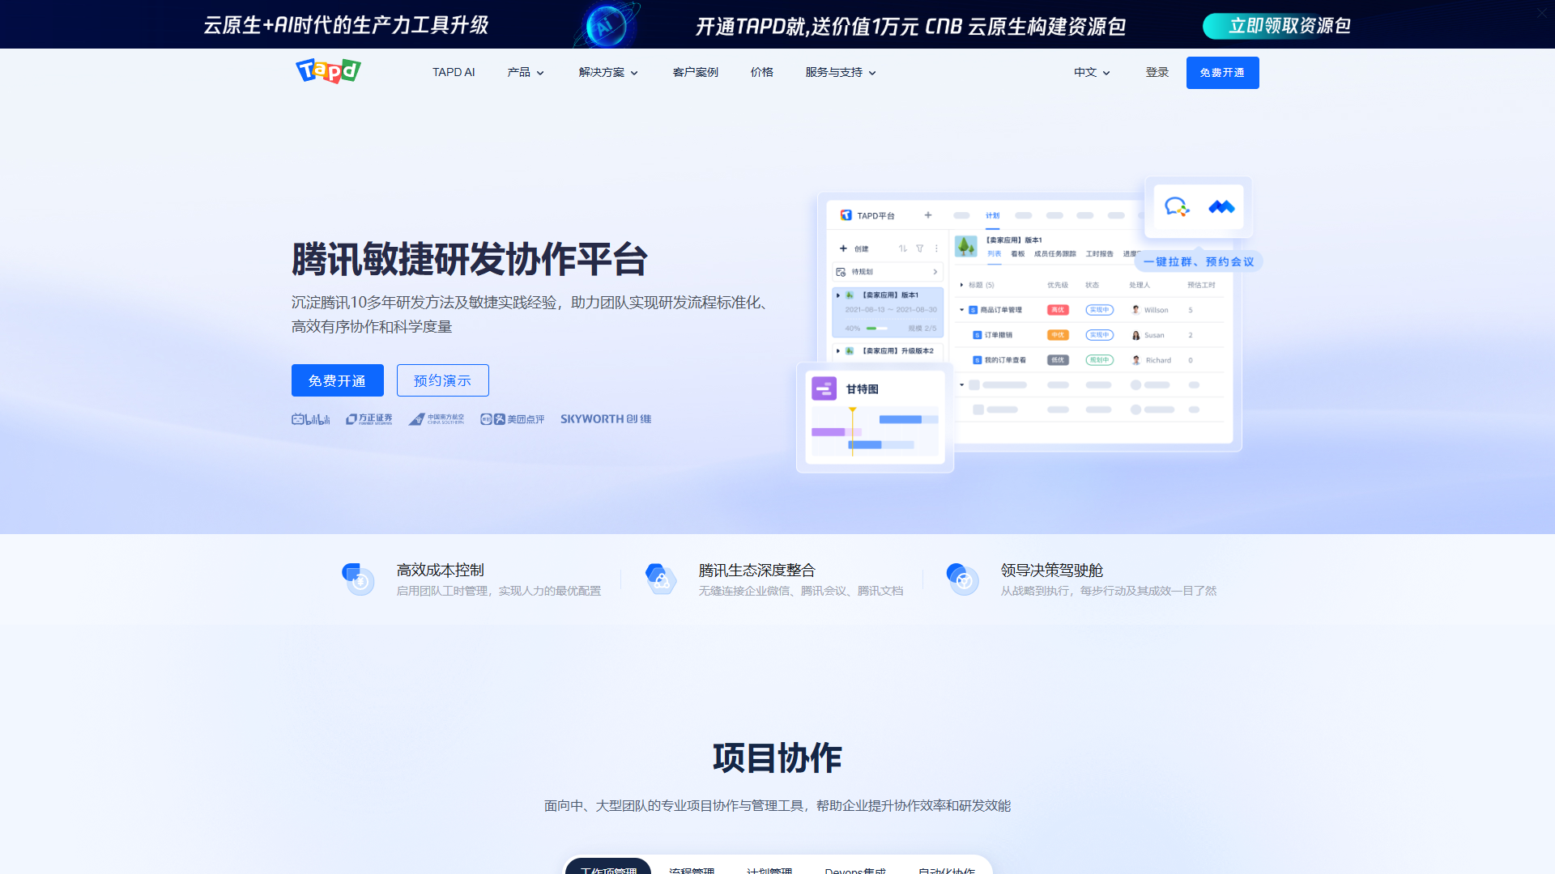1555x874 pixels.
Task: Click Susan's avatar in the table
Action: (x=1136, y=335)
